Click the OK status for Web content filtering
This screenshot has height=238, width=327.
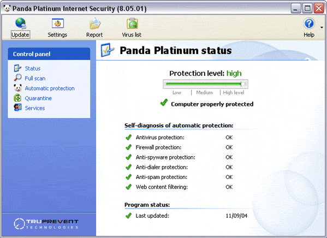click(x=229, y=187)
